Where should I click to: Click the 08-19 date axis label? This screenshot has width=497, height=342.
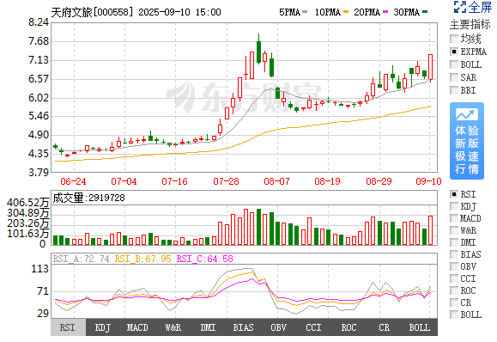pos(327,181)
